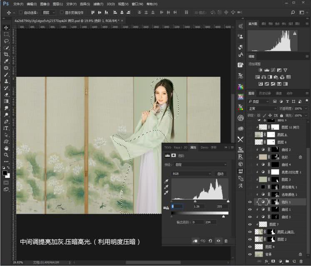
Task: Add a Brightness/Contrast adjustment from Adjustments panel
Action: 260,70
